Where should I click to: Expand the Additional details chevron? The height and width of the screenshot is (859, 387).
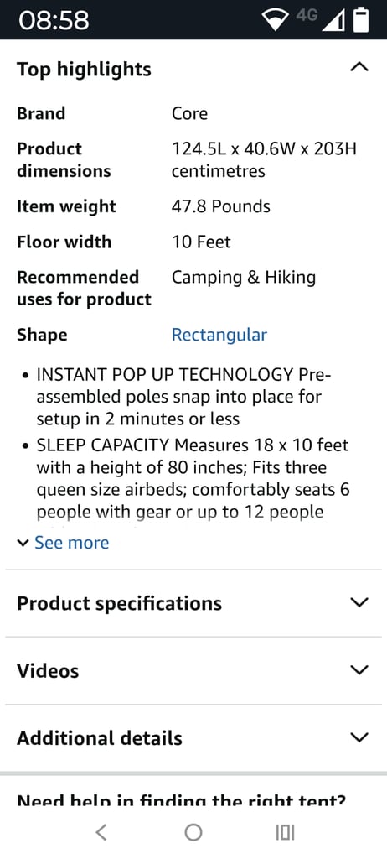coord(359,737)
